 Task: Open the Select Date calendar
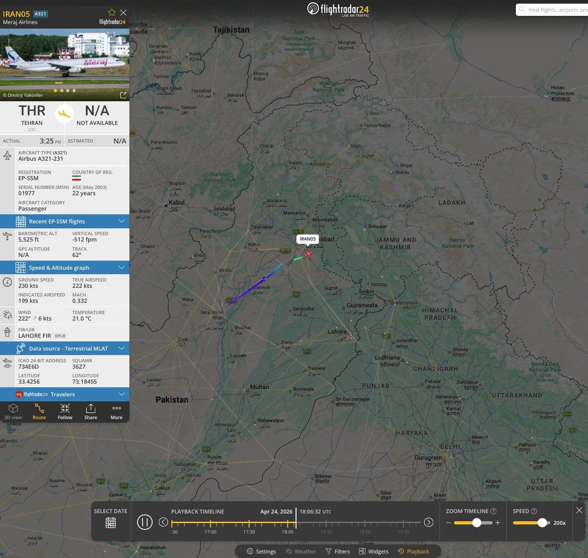point(111,523)
